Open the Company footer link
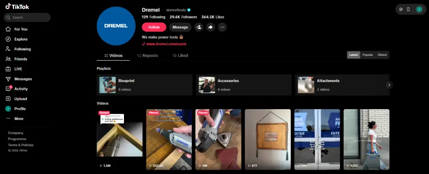 tap(15, 133)
